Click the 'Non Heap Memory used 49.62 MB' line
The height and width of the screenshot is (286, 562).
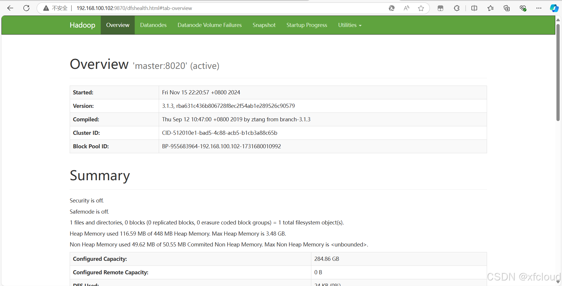point(219,244)
